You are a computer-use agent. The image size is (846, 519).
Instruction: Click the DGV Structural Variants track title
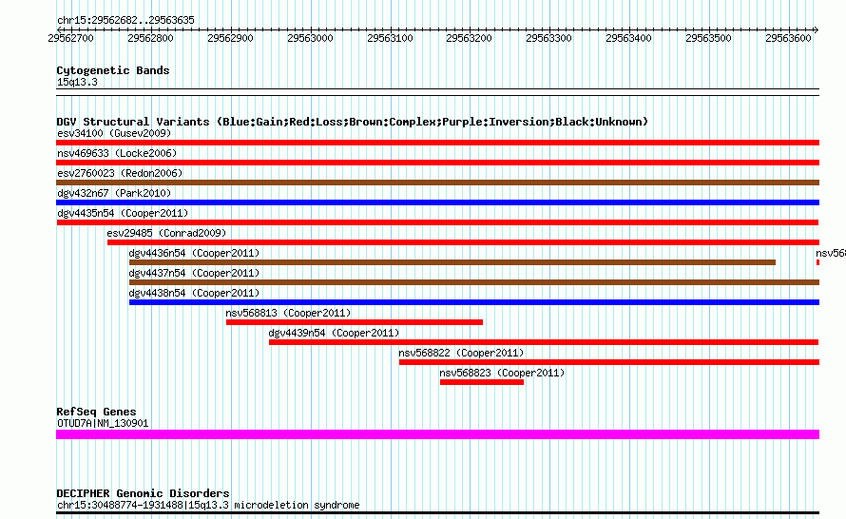[x=353, y=122]
